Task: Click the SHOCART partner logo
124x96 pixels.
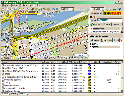Action: pyautogui.click(x=113, y=13)
